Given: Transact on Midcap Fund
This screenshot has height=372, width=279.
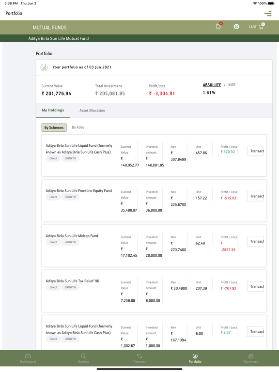Looking at the screenshot, I should click(256, 241).
